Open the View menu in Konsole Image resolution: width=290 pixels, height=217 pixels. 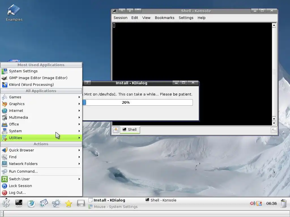(146, 18)
